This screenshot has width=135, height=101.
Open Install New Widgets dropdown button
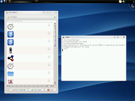(18, 90)
